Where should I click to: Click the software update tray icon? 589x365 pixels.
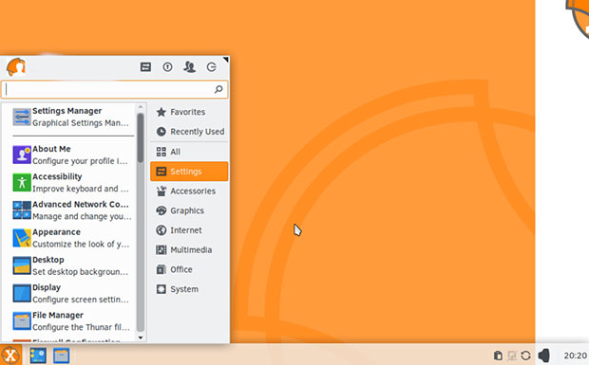coord(526,356)
